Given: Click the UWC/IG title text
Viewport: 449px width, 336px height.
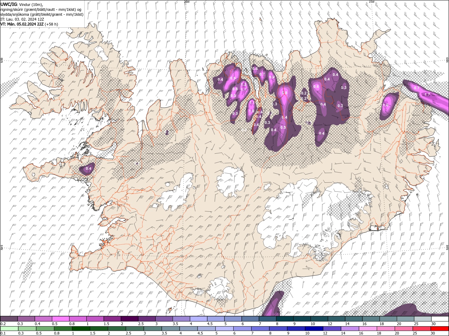Looking at the screenshot, I should tap(8, 4).
